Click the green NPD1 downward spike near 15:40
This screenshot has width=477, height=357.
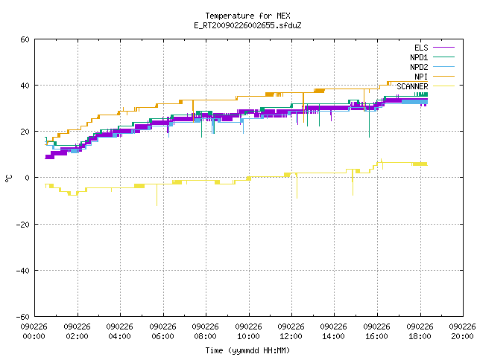pyautogui.click(x=370, y=120)
